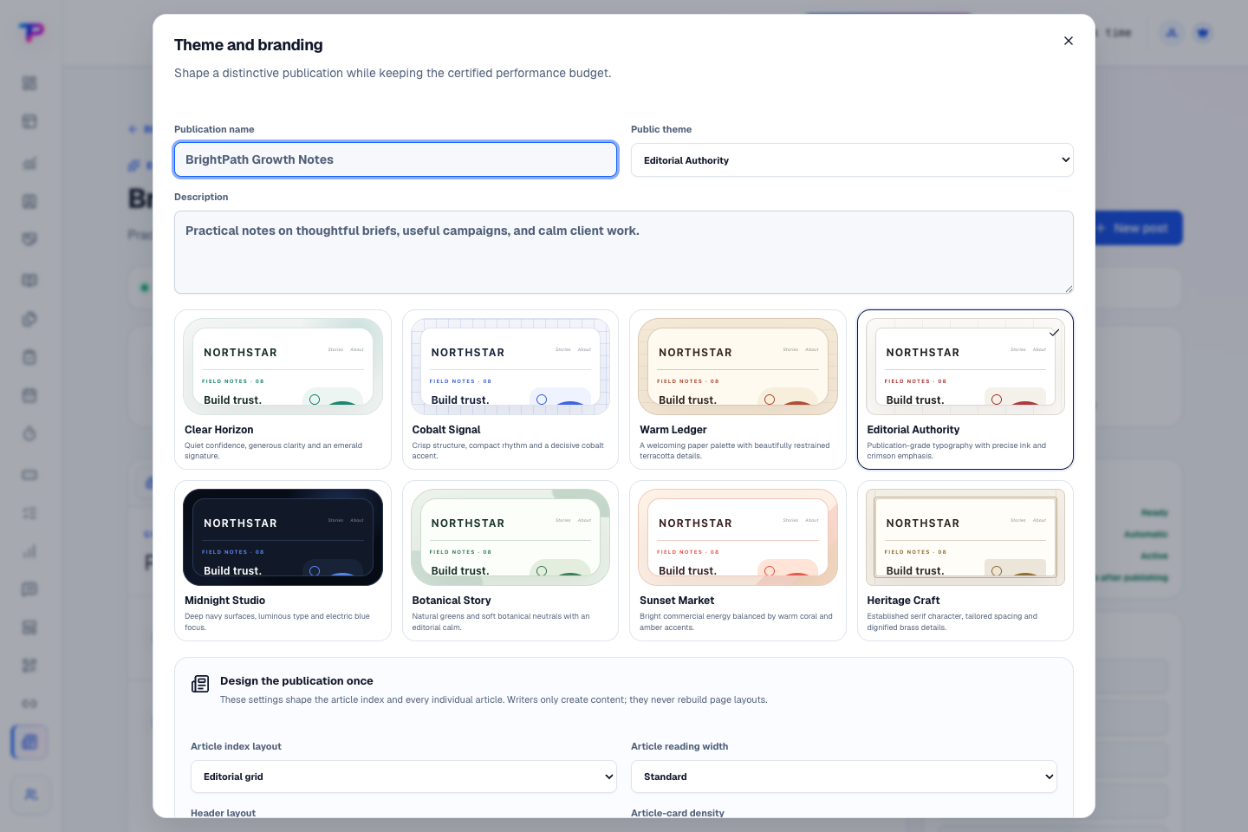Viewport: 1248px width, 832px height.
Task: Switch to the Midnight Studio theme card
Action: click(x=283, y=561)
